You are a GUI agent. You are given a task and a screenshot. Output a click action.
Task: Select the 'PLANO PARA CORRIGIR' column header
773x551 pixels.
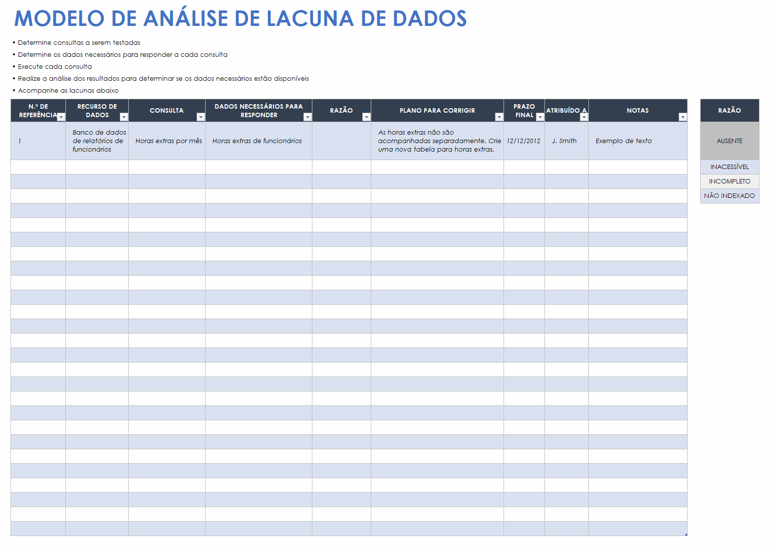438,111
